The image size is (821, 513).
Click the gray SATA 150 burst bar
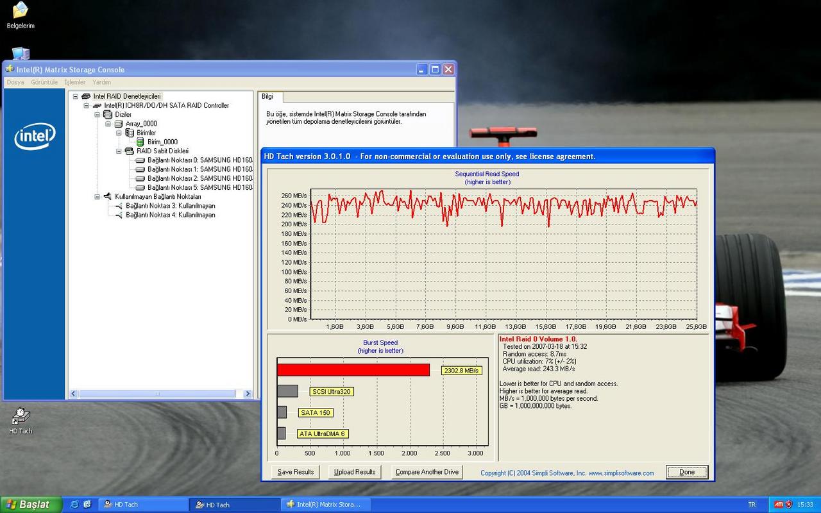[x=282, y=412]
